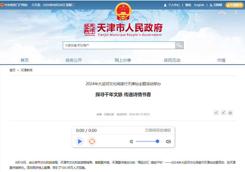Decrease font size with A- icon
Screen dimensions: 245x172
(x=216, y=112)
